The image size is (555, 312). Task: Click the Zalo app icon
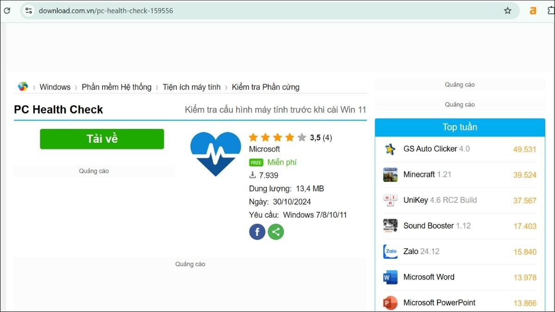[390, 251]
